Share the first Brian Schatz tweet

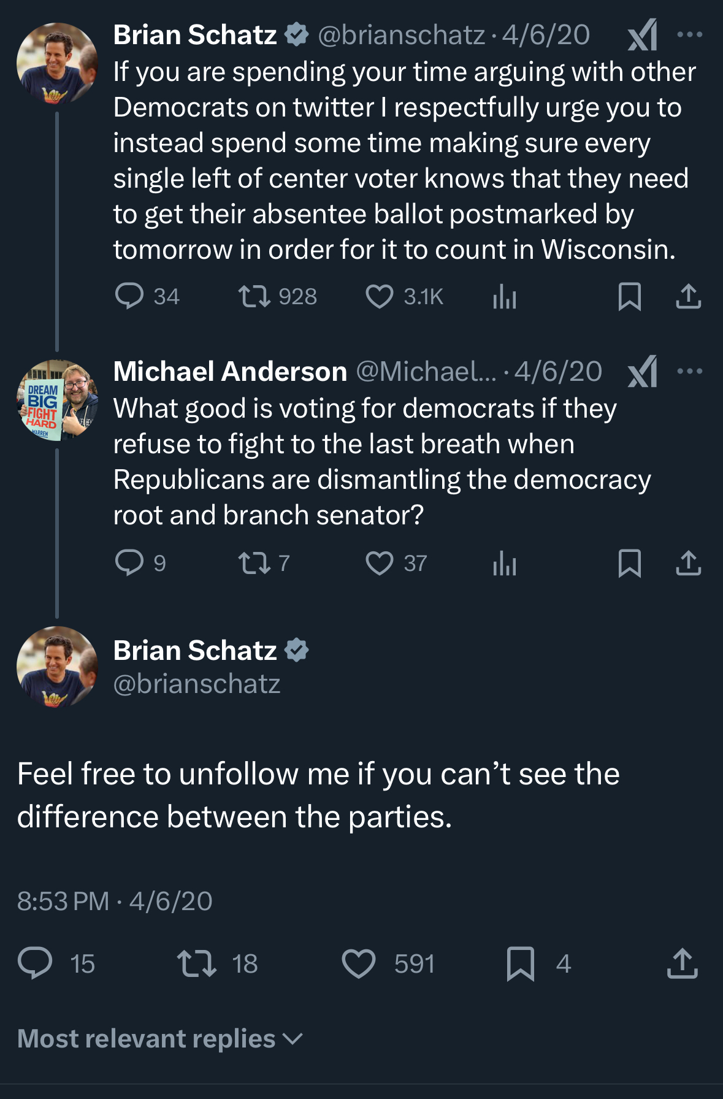point(688,296)
